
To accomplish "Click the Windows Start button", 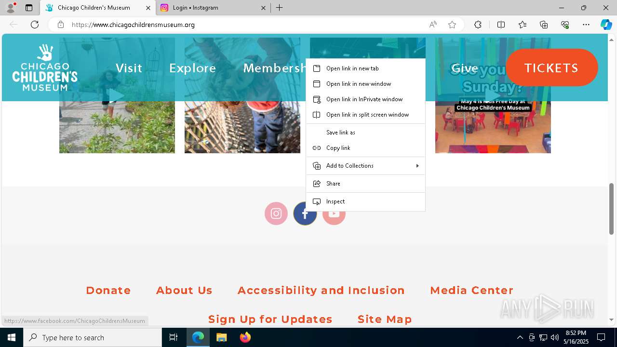I will click(12, 337).
